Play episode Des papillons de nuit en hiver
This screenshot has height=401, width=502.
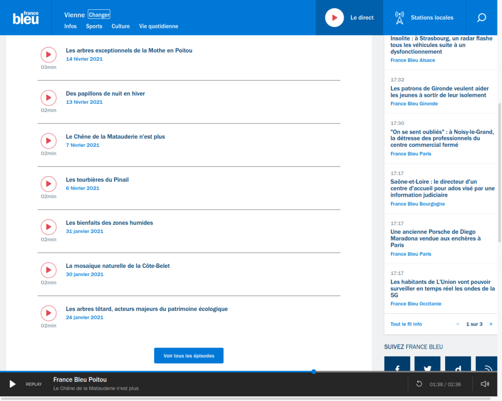48,98
